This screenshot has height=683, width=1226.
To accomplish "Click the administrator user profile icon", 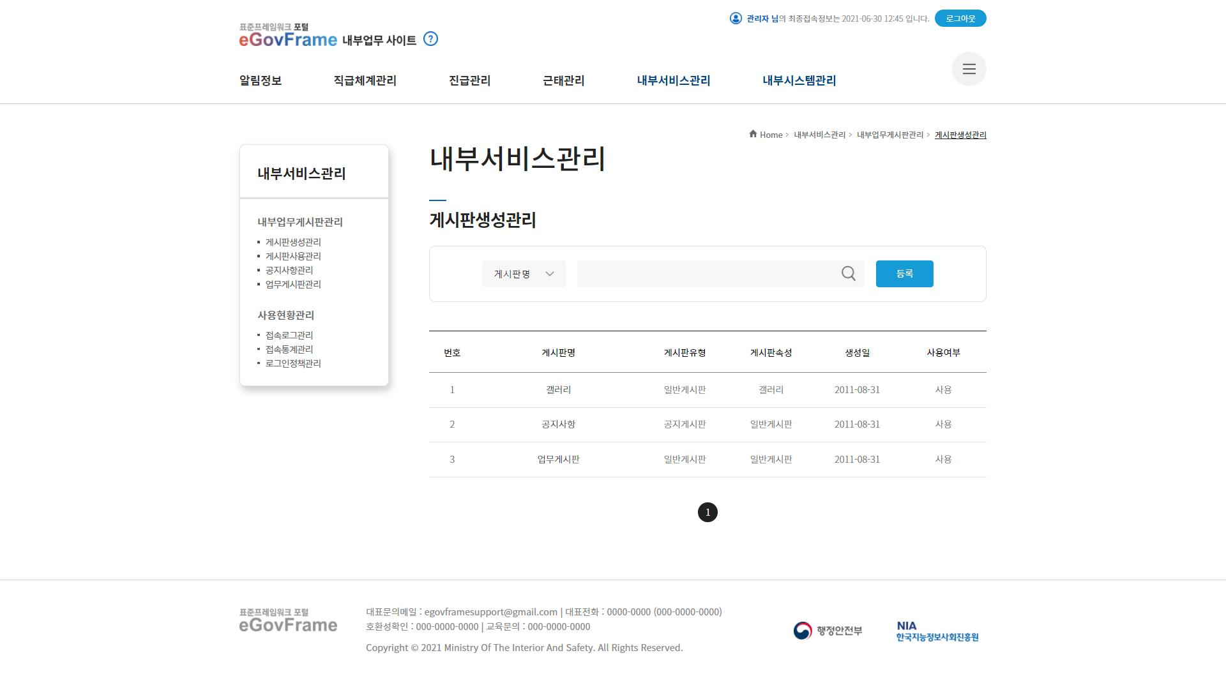I will click(x=736, y=19).
